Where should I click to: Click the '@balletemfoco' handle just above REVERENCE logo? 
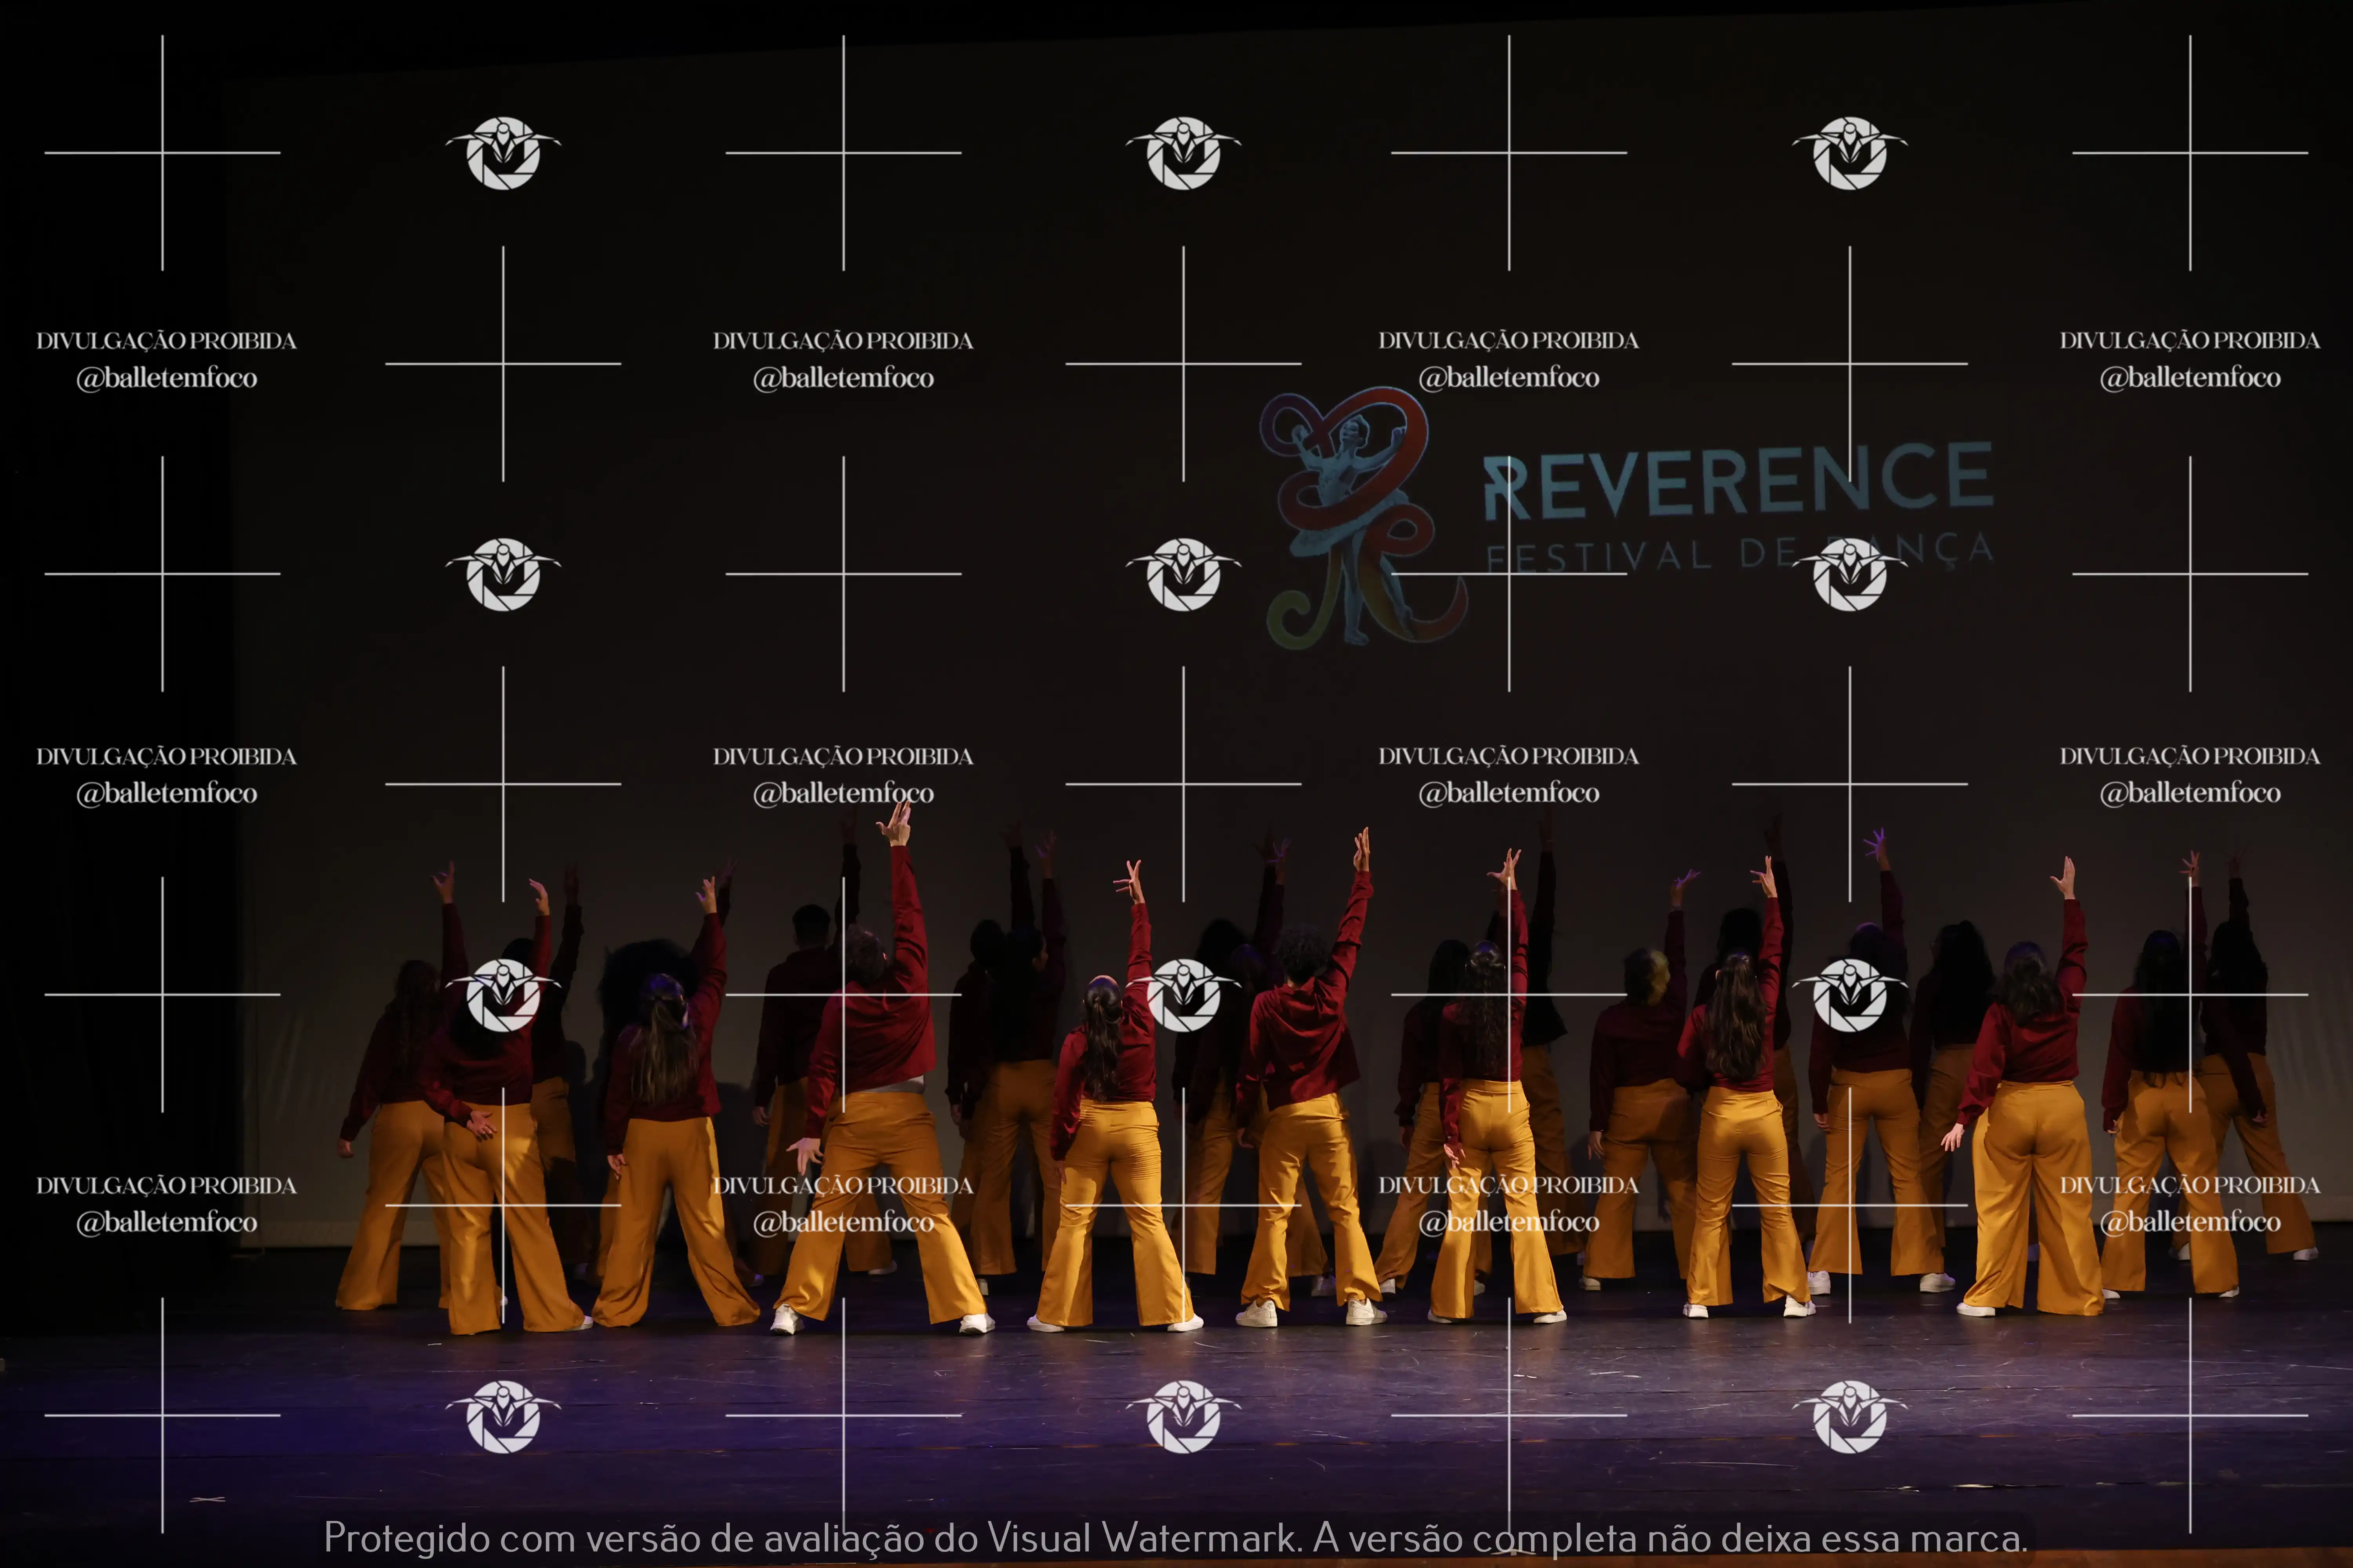tap(1509, 378)
